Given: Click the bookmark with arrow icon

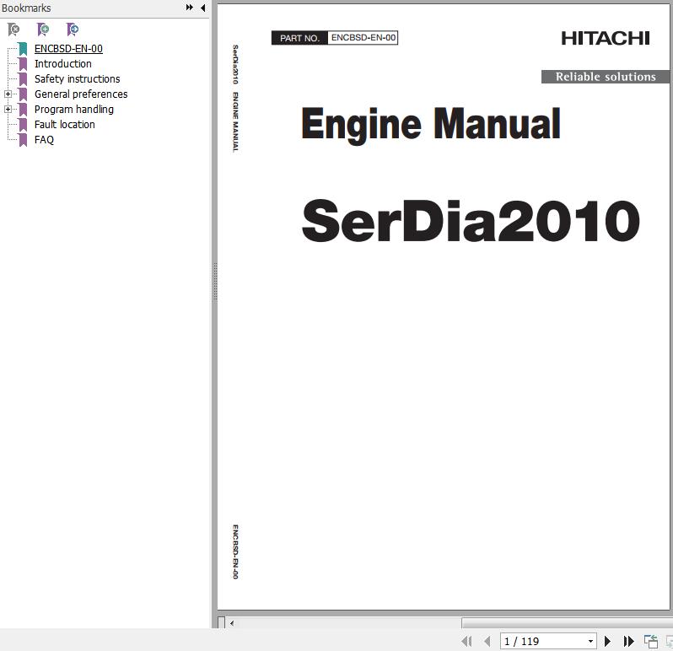Looking at the screenshot, I should click(73, 30).
